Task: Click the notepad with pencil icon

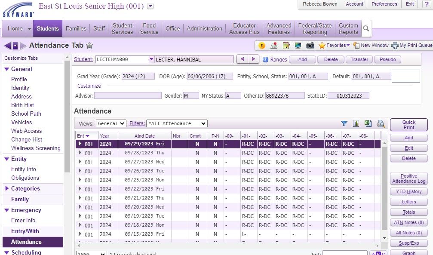Action: click(286, 45)
